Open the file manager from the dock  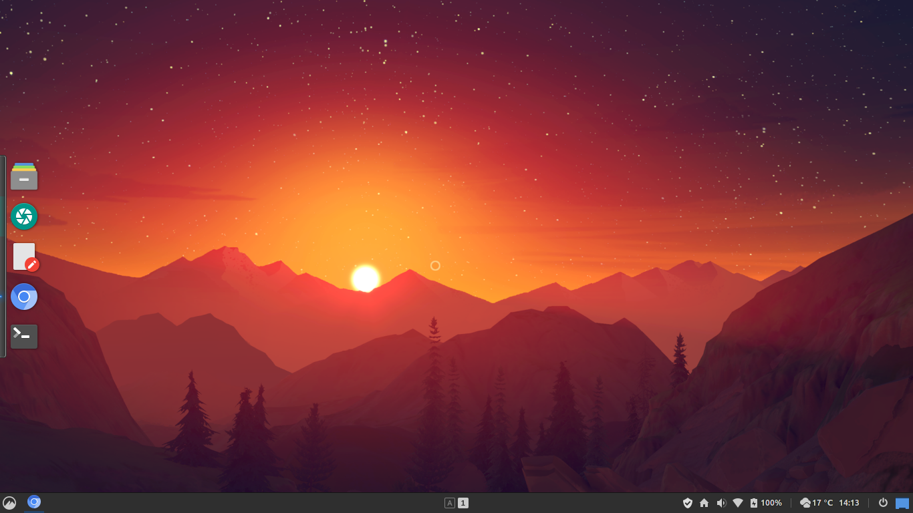(24, 176)
